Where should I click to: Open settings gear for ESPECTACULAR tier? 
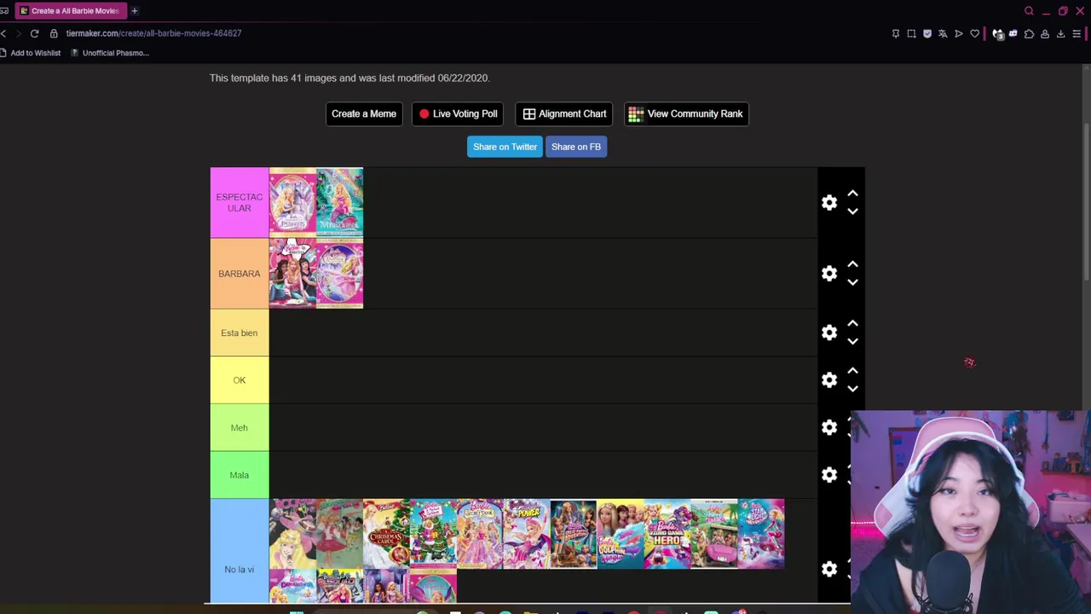(x=829, y=203)
